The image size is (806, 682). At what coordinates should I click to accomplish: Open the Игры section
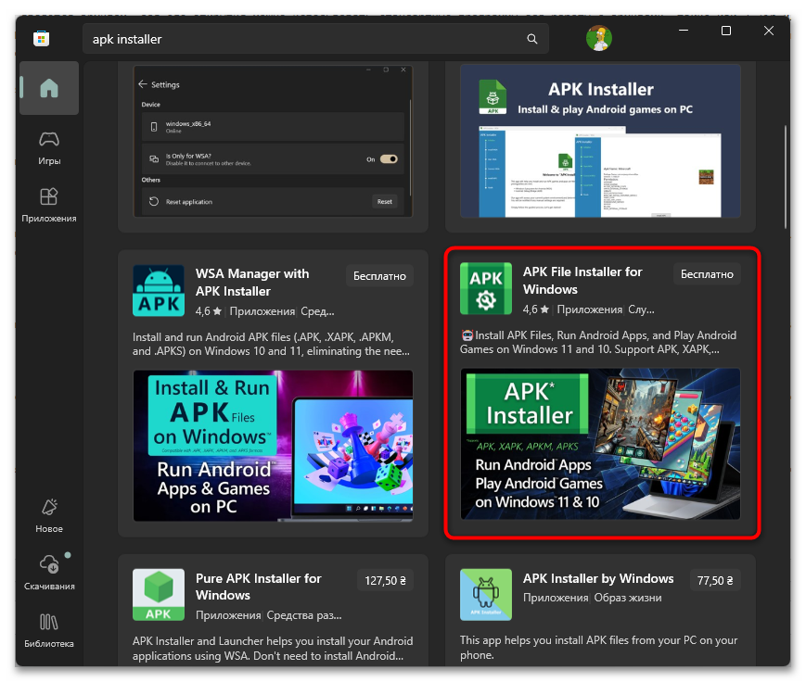pyautogui.click(x=49, y=148)
